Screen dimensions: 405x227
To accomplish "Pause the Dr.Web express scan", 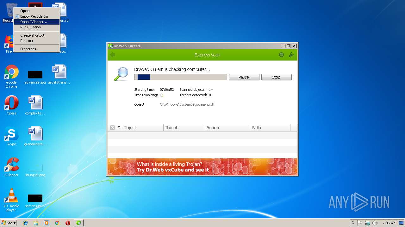I will tap(244, 77).
